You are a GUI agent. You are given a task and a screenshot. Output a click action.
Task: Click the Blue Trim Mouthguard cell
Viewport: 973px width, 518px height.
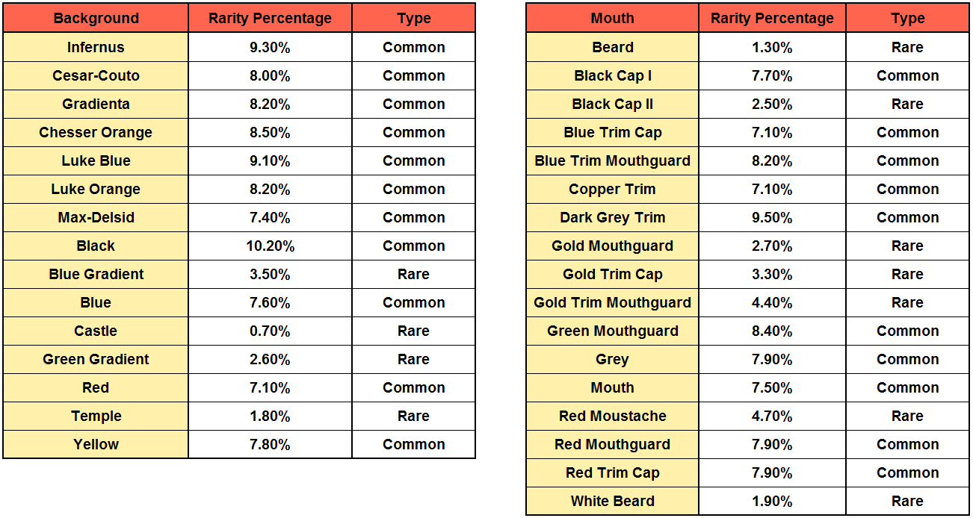612,160
